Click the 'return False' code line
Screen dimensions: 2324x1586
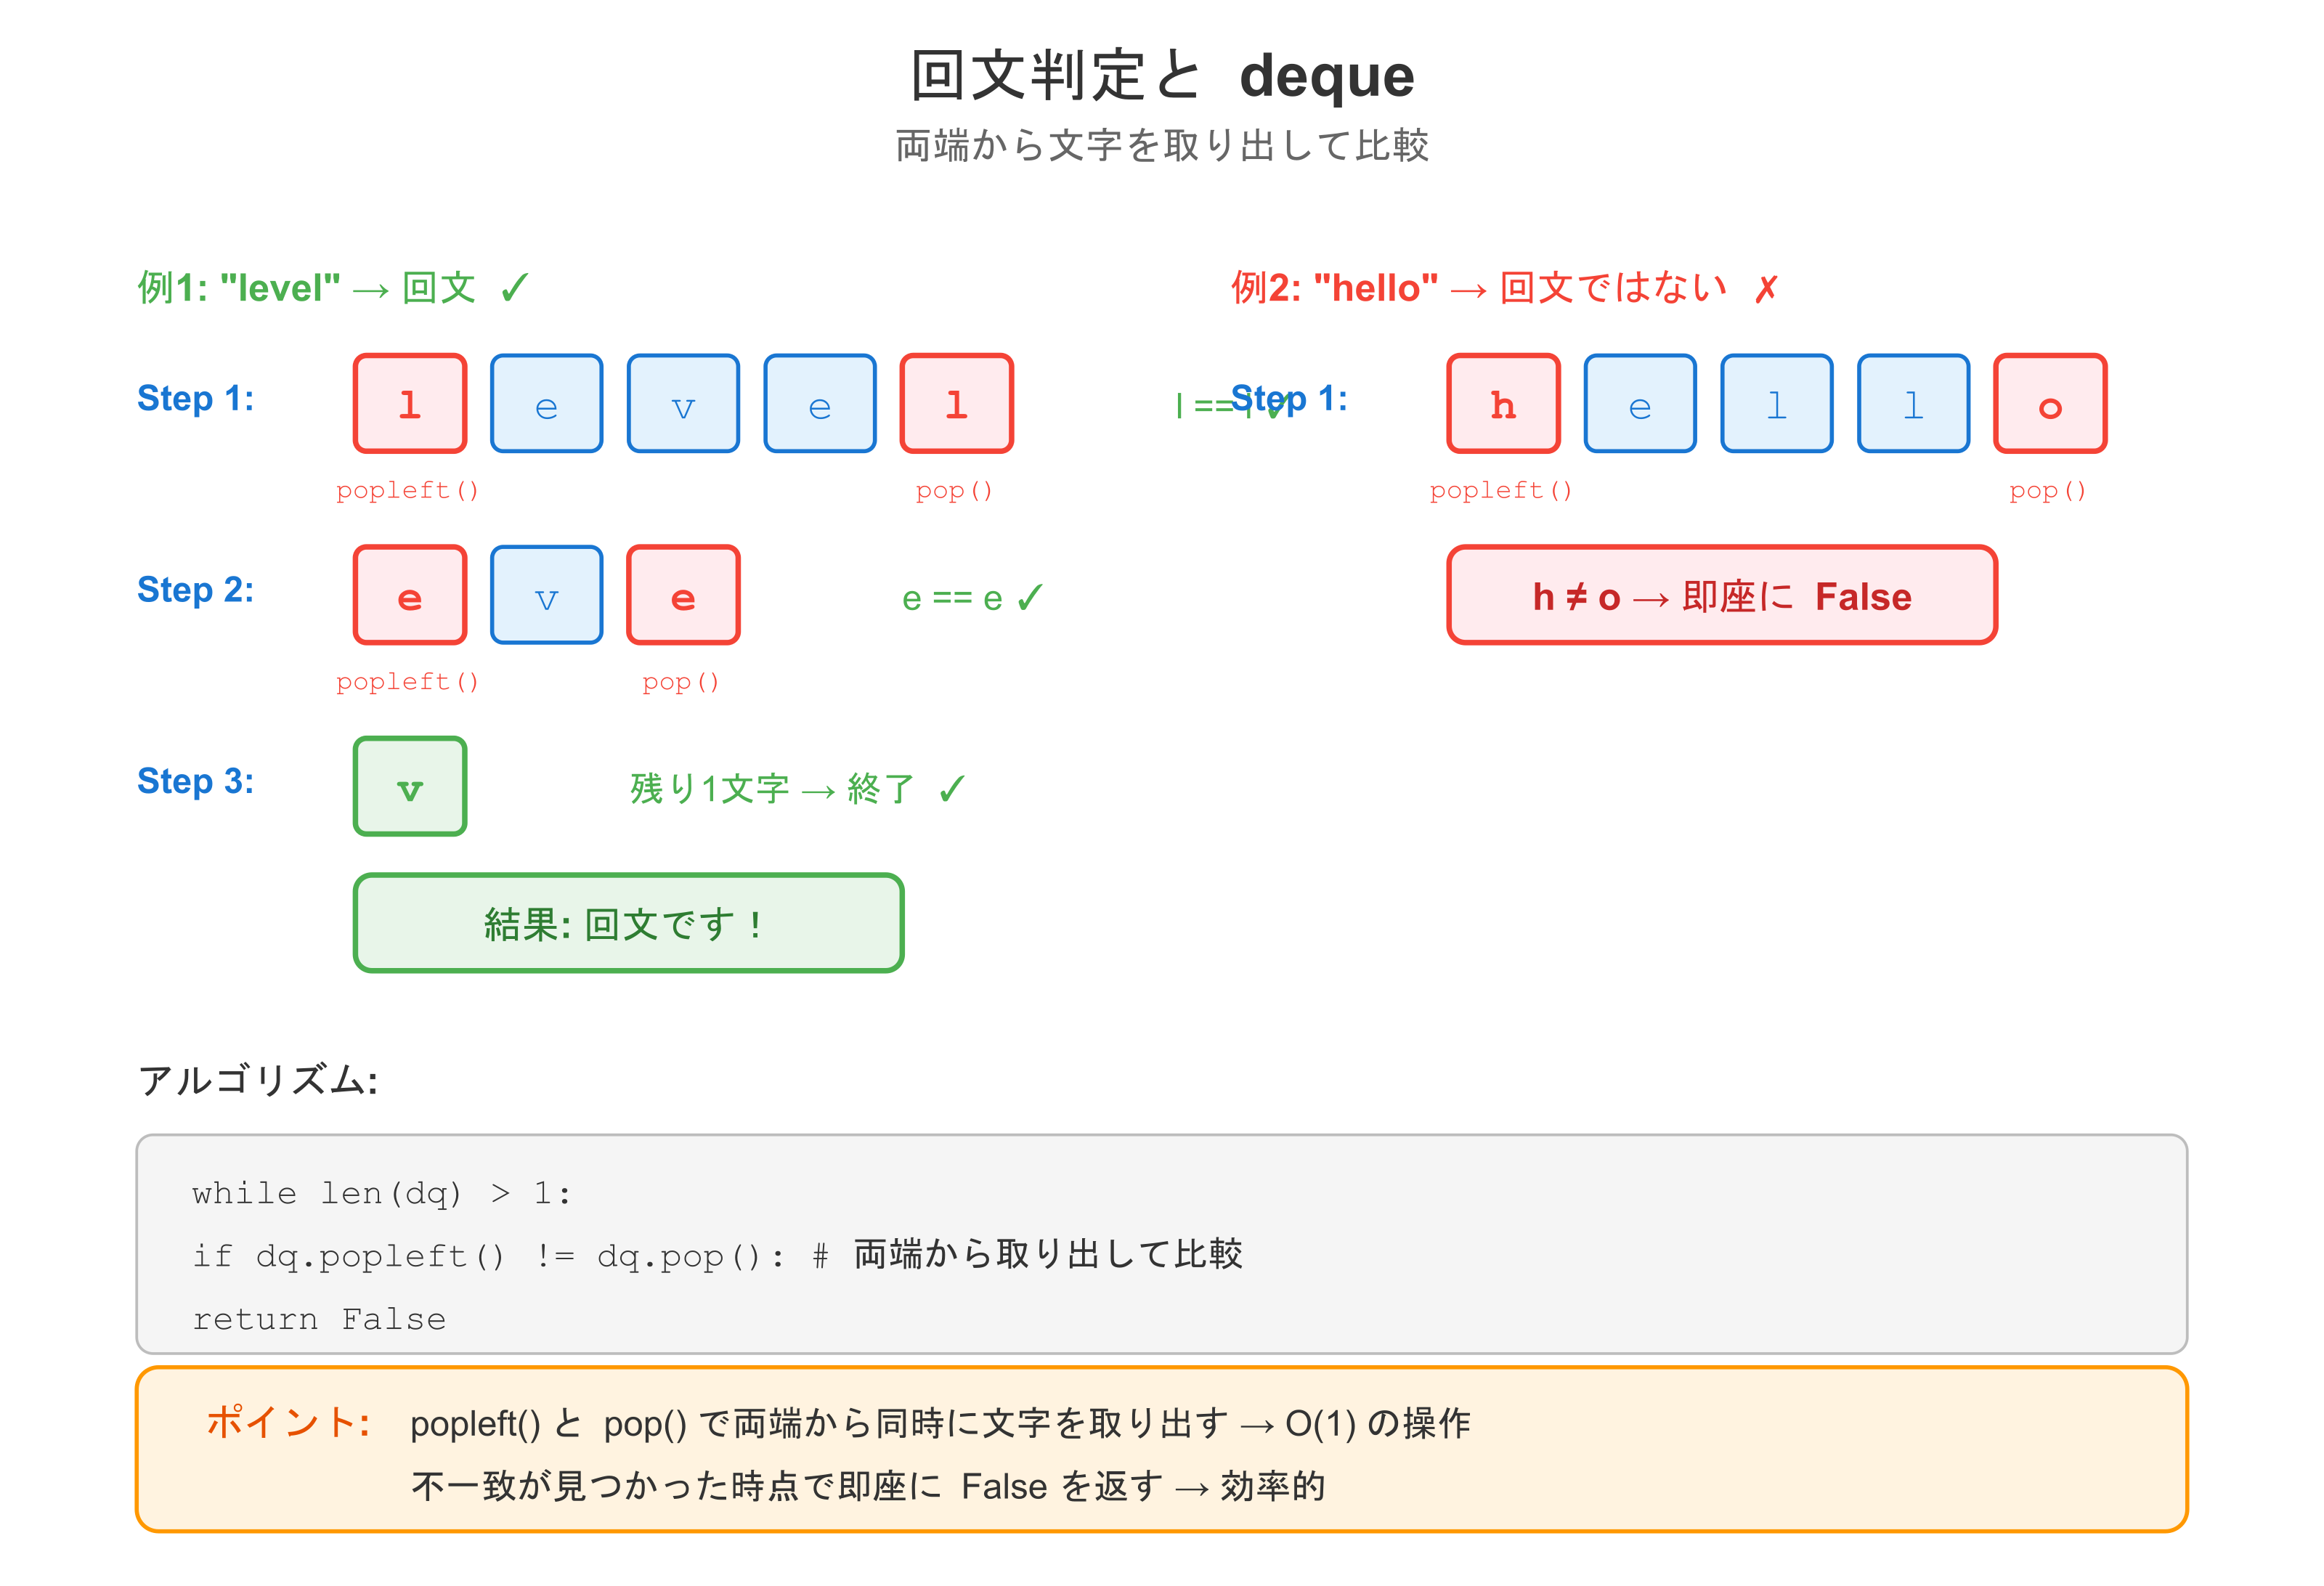pyautogui.click(x=319, y=1319)
